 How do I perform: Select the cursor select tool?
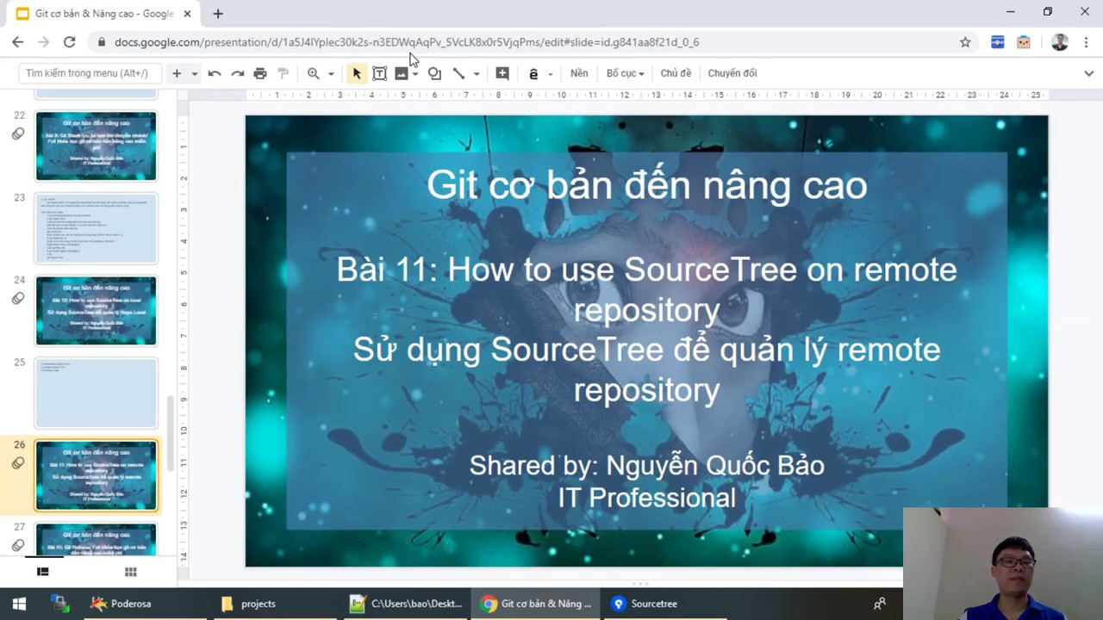(356, 73)
